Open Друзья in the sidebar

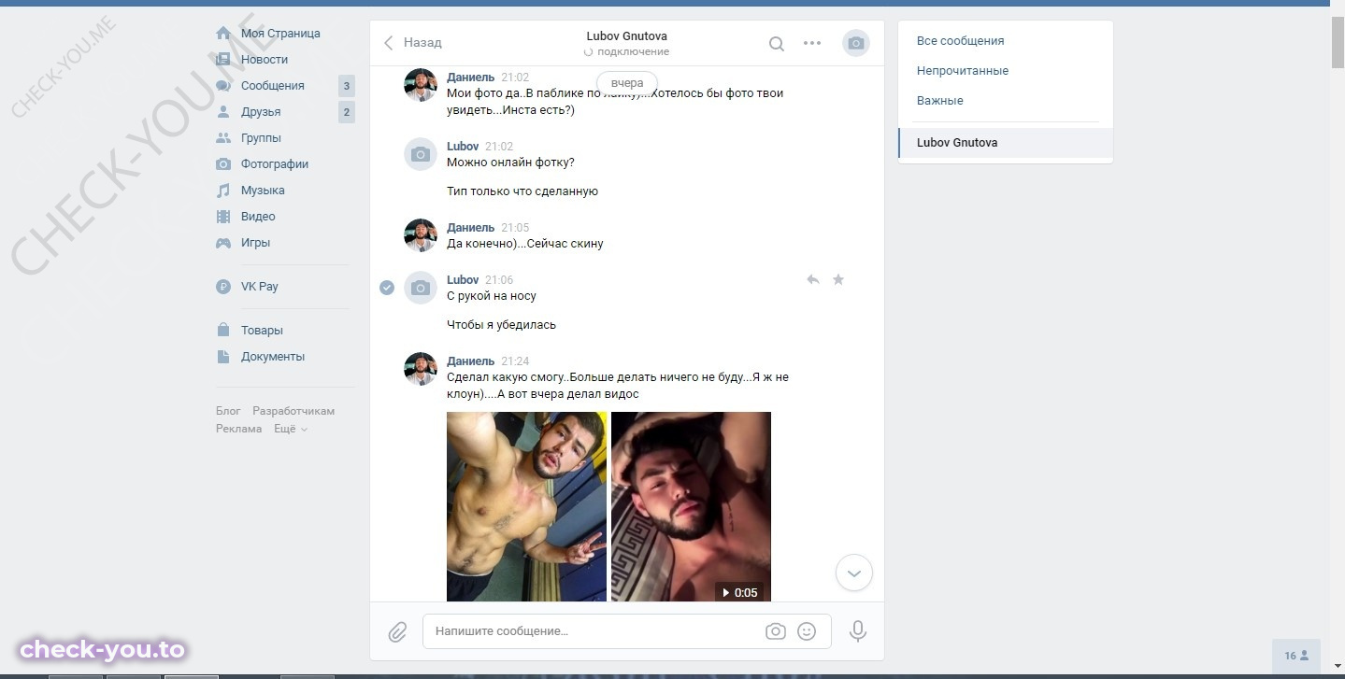(261, 112)
